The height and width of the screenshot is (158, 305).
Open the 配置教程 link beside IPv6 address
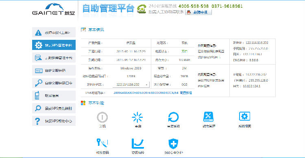pyautogui.click(x=186, y=93)
